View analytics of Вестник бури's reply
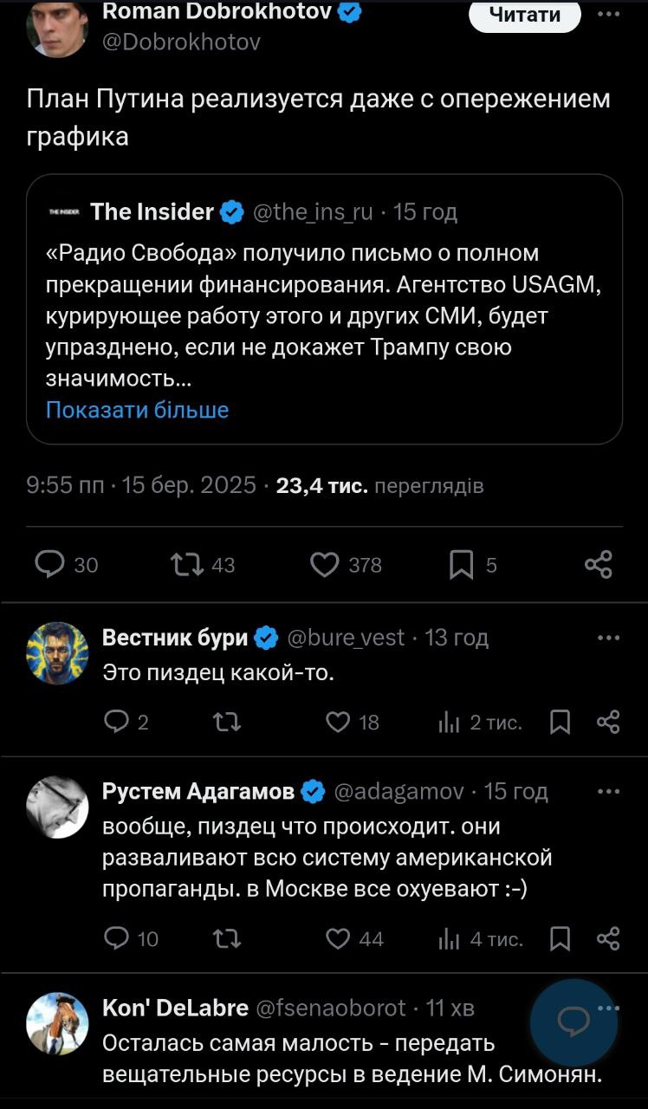This screenshot has width=648, height=1109. tap(448, 722)
